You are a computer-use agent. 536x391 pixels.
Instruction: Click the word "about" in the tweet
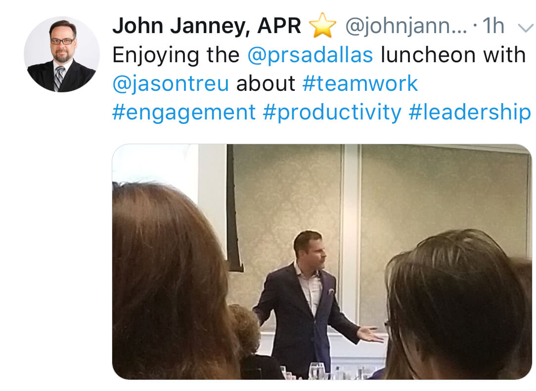[266, 83]
